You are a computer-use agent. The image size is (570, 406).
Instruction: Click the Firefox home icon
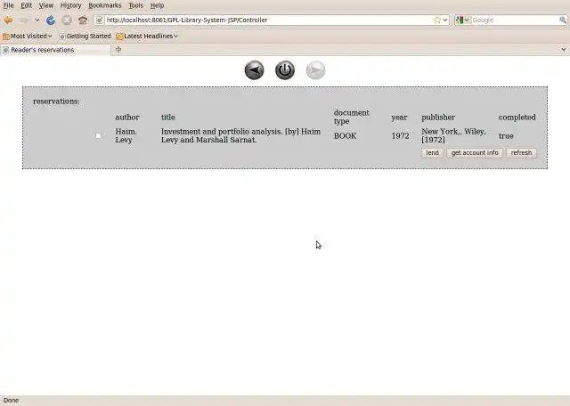click(83, 20)
